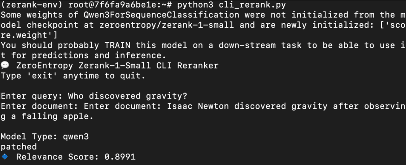Viewport: 406px width, 165px height.
Task: Click the word 'patched' in the output
Action: point(19,147)
